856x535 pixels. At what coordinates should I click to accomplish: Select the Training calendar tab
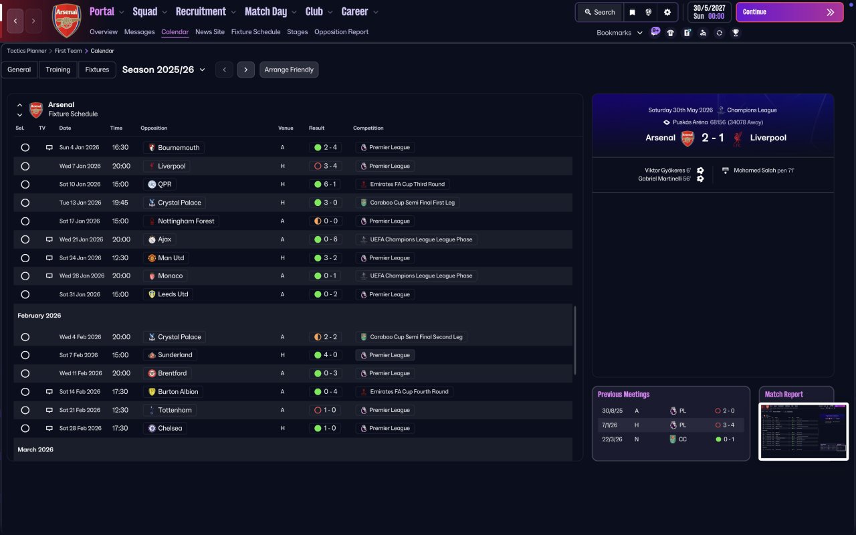pyautogui.click(x=58, y=70)
